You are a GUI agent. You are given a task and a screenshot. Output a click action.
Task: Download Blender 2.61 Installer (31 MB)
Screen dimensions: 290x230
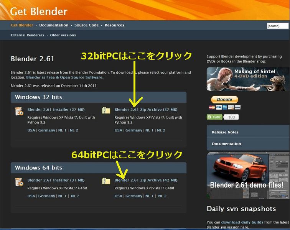56,180
